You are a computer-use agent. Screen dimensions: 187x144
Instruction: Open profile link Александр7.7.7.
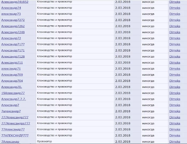pos(14,99)
